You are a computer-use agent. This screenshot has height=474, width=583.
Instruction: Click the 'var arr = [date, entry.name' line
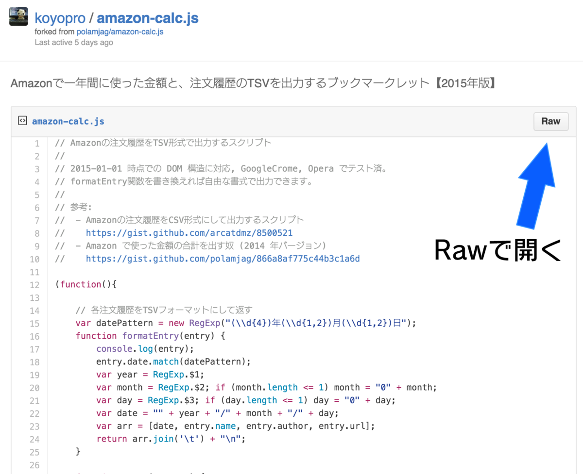pos(236,426)
